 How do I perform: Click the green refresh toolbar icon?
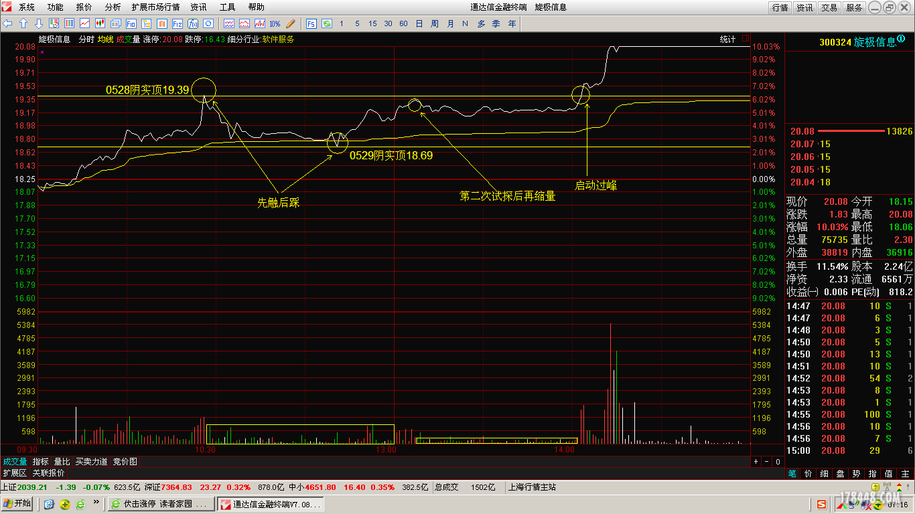(x=326, y=23)
